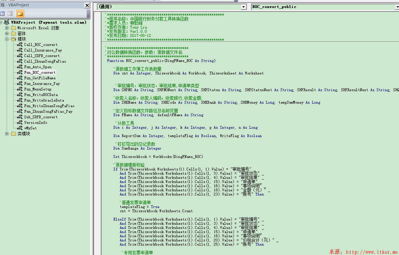The width and height of the screenshot is (399, 255).
Task: Click the '*发布日期: 2017-05-12 comment line
Action: 128,35
